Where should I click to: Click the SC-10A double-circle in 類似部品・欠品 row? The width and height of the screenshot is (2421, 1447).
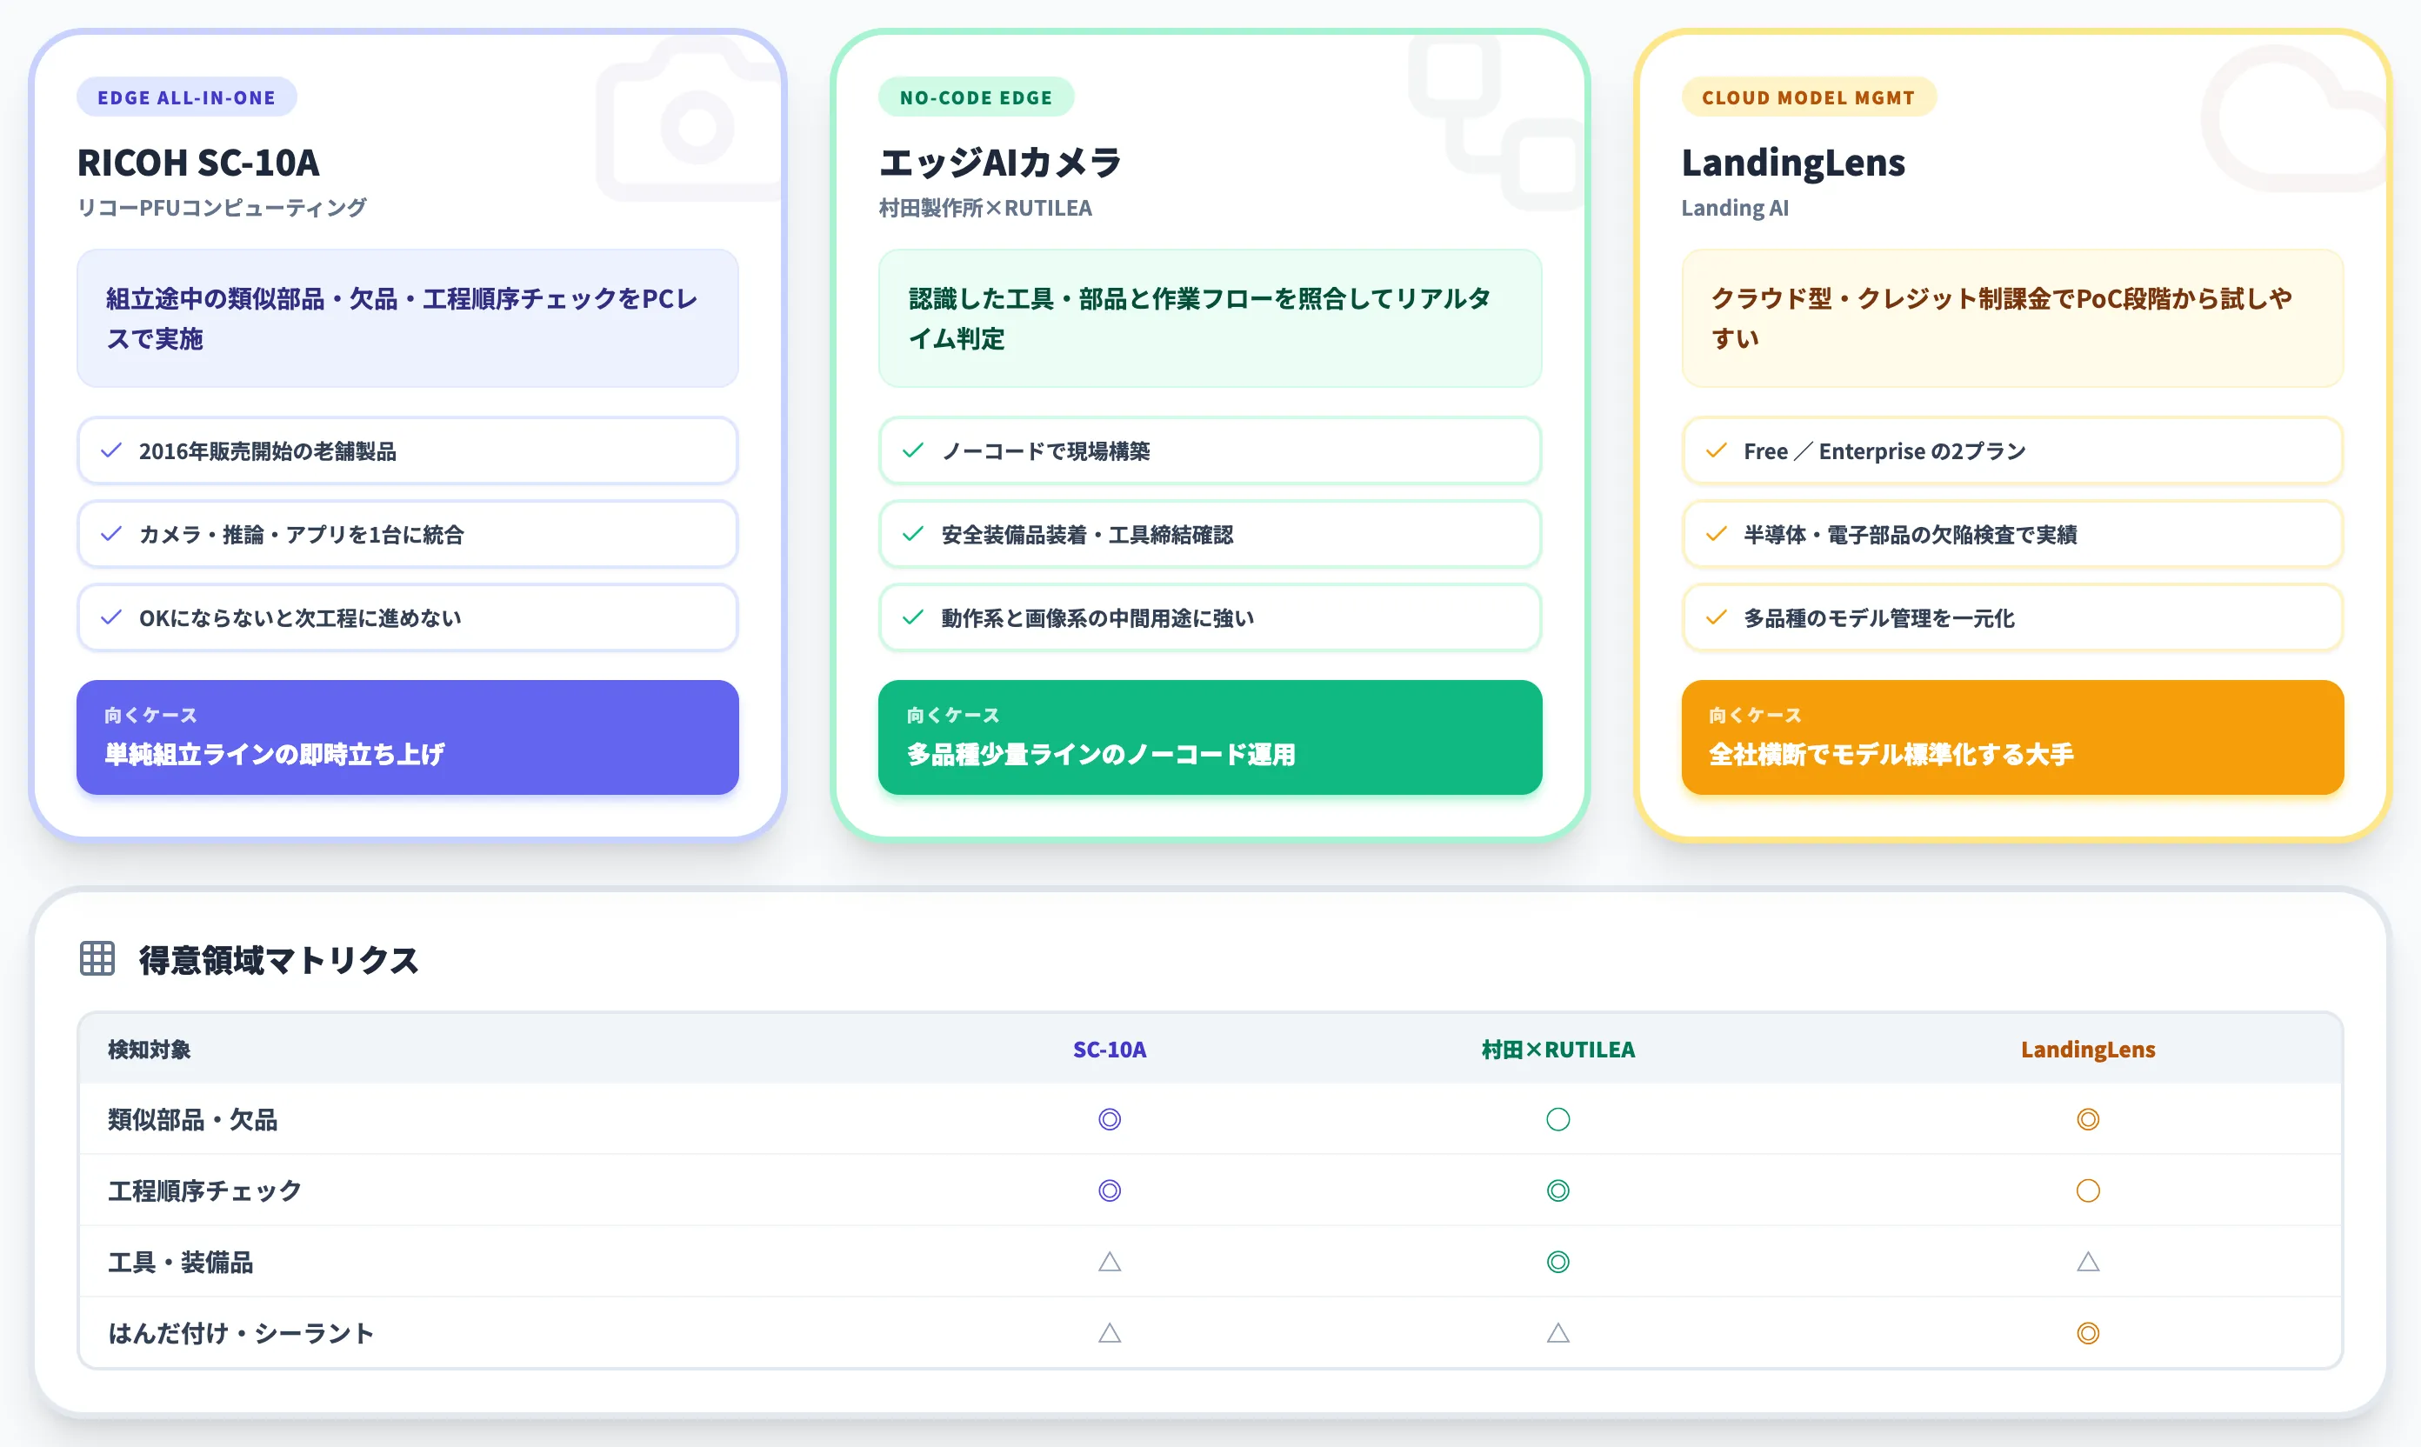(x=1110, y=1119)
